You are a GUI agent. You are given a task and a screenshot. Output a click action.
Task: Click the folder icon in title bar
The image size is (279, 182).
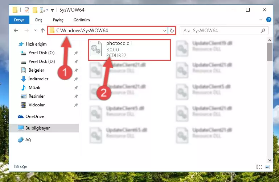click(x=15, y=10)
